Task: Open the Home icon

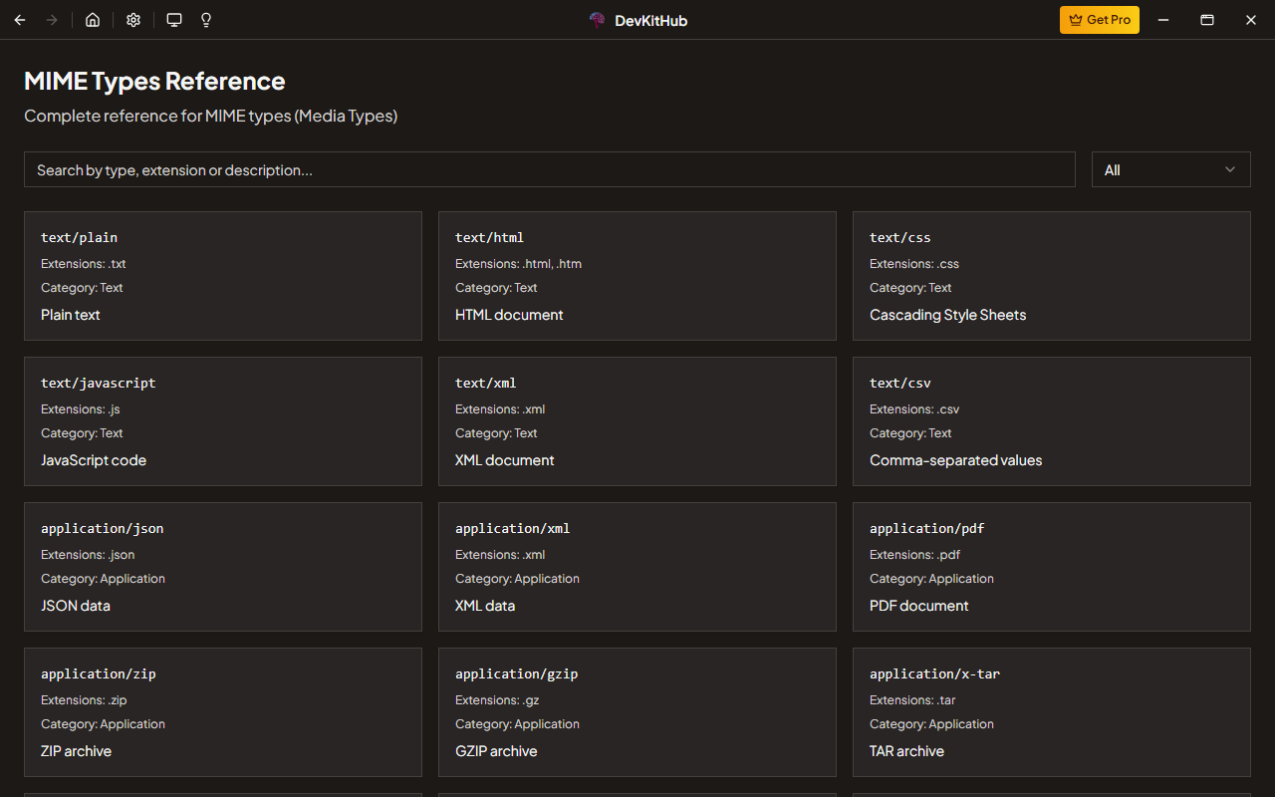Action: point(93,20)
